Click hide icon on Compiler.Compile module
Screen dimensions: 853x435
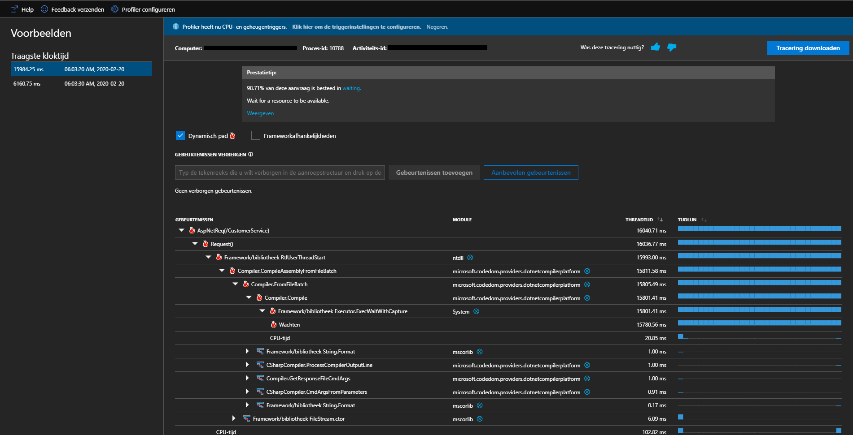pyautogui.click(x=587, y=298)
